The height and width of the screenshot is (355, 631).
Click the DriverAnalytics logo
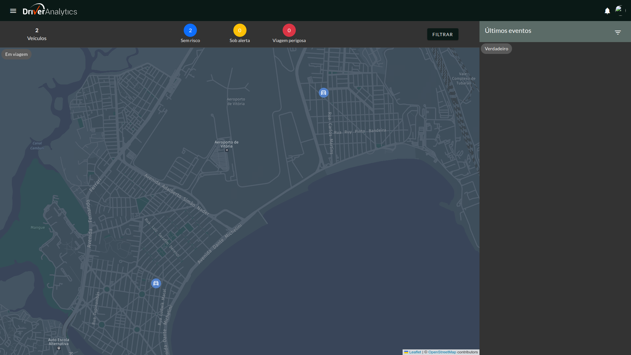pos(50,10)
